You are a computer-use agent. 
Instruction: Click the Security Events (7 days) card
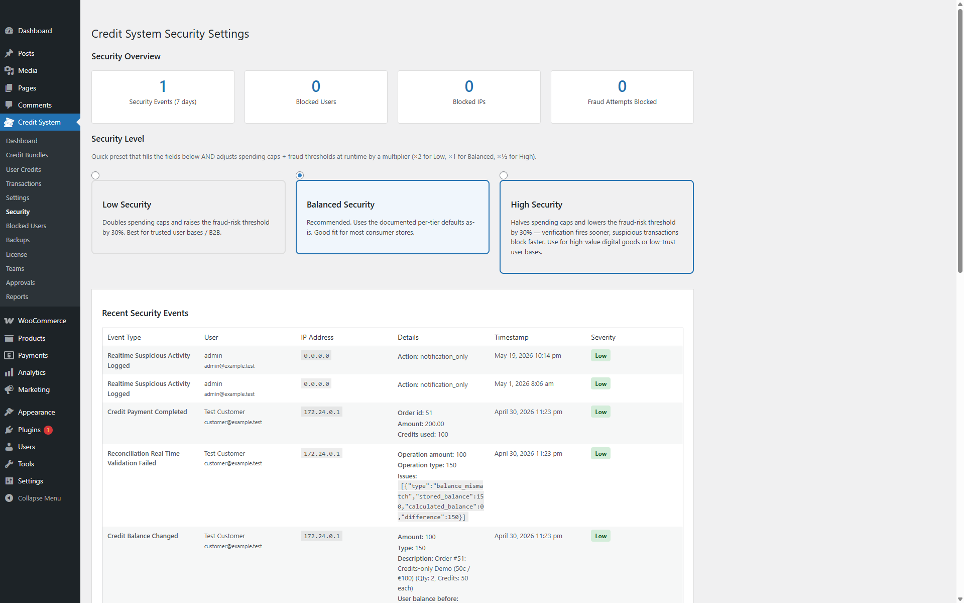pos(163,97)
